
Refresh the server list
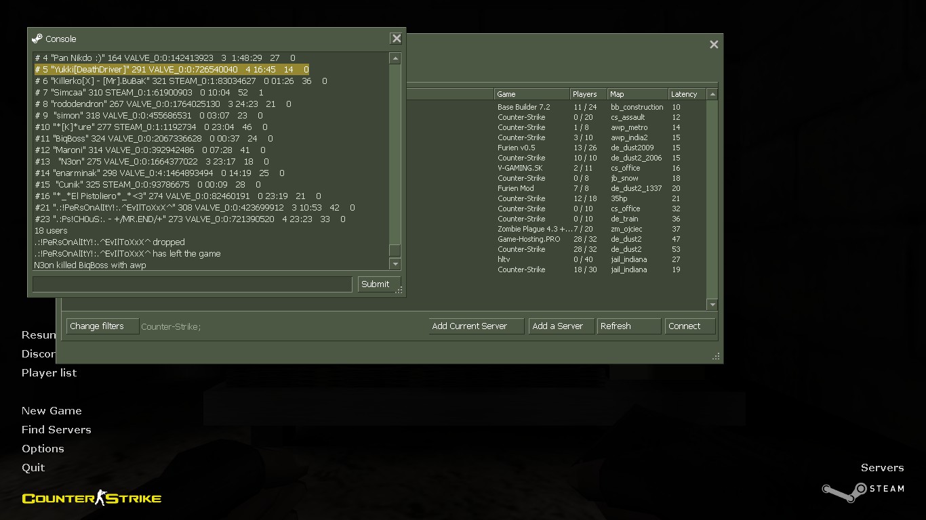[x=628, y=326]
